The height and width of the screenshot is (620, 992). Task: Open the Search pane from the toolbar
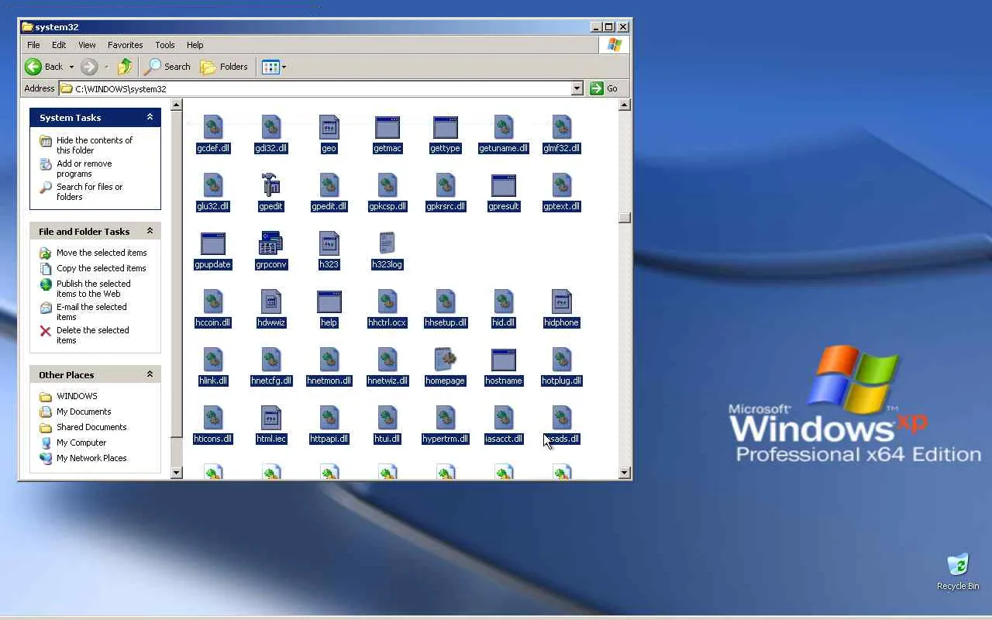pos(168,67)
